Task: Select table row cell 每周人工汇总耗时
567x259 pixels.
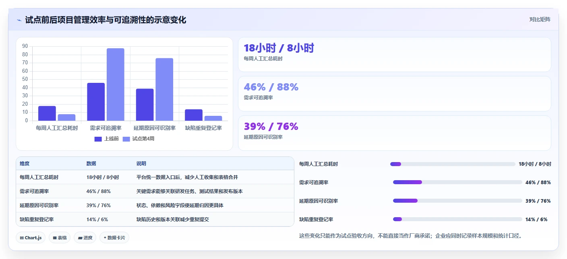Action: [x=39, y=177]
